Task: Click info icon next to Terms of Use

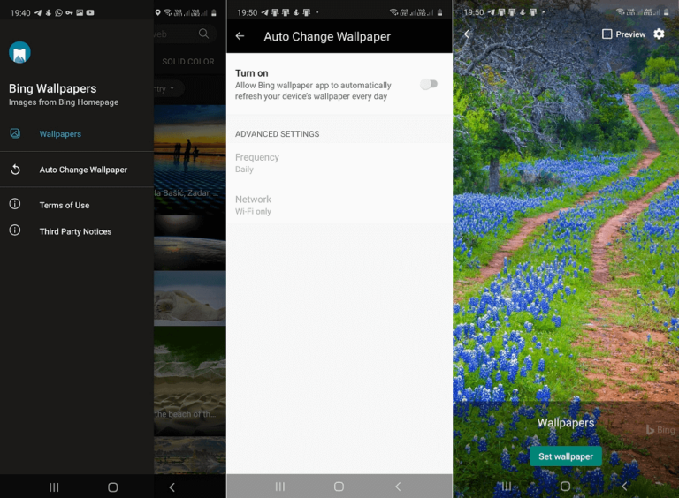Action: 15,204
